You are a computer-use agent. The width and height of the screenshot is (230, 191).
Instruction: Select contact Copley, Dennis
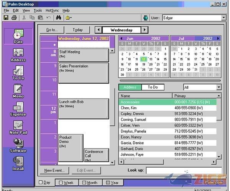[x=168, y=114]
